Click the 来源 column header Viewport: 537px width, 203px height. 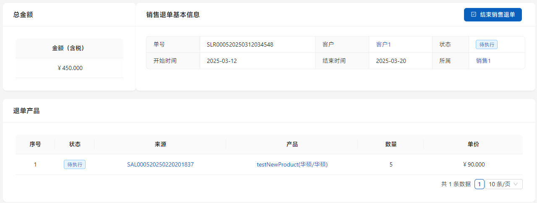pos(160,144)
